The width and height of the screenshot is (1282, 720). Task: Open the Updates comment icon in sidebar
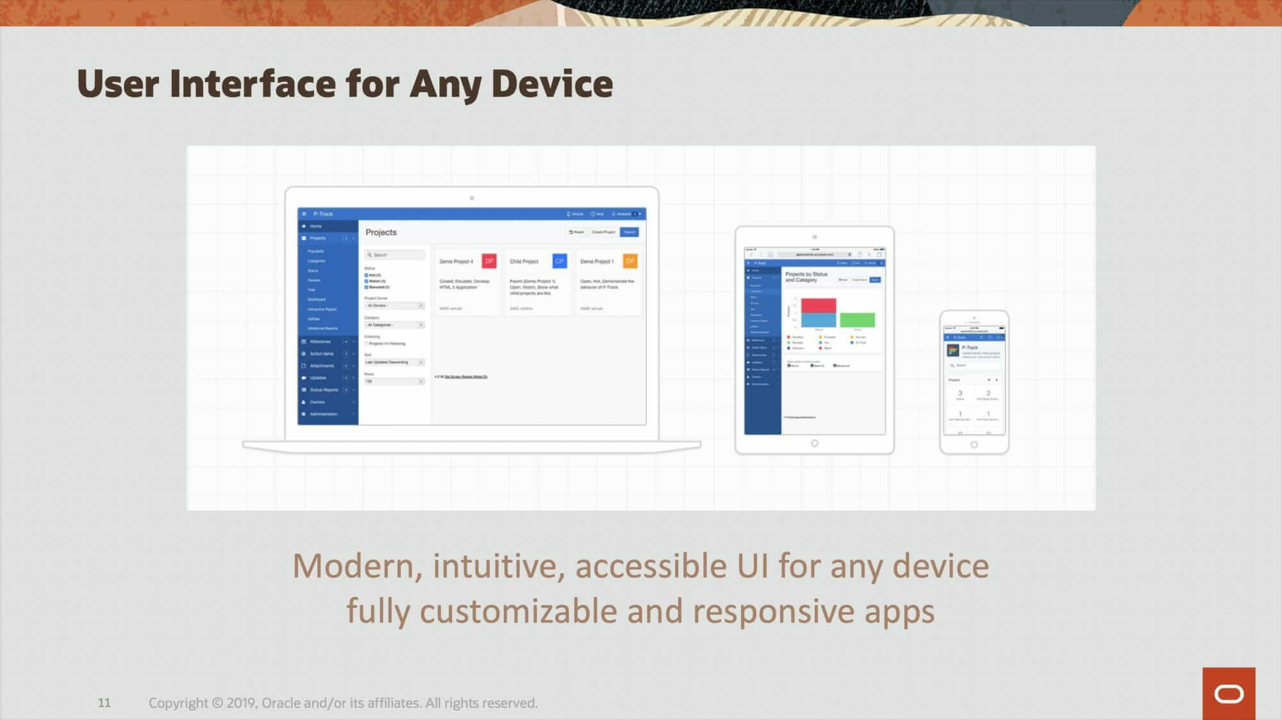pyautogui.click(x=304, y=378)
